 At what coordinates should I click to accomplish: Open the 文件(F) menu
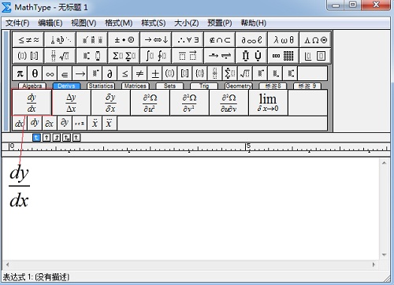[17, 23]
